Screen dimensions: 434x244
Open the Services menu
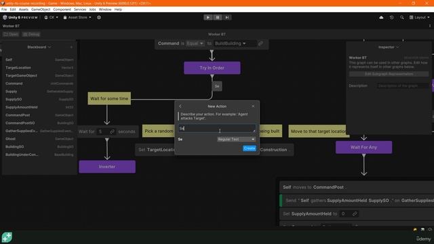pyautogui.click(x=80, y=9)
